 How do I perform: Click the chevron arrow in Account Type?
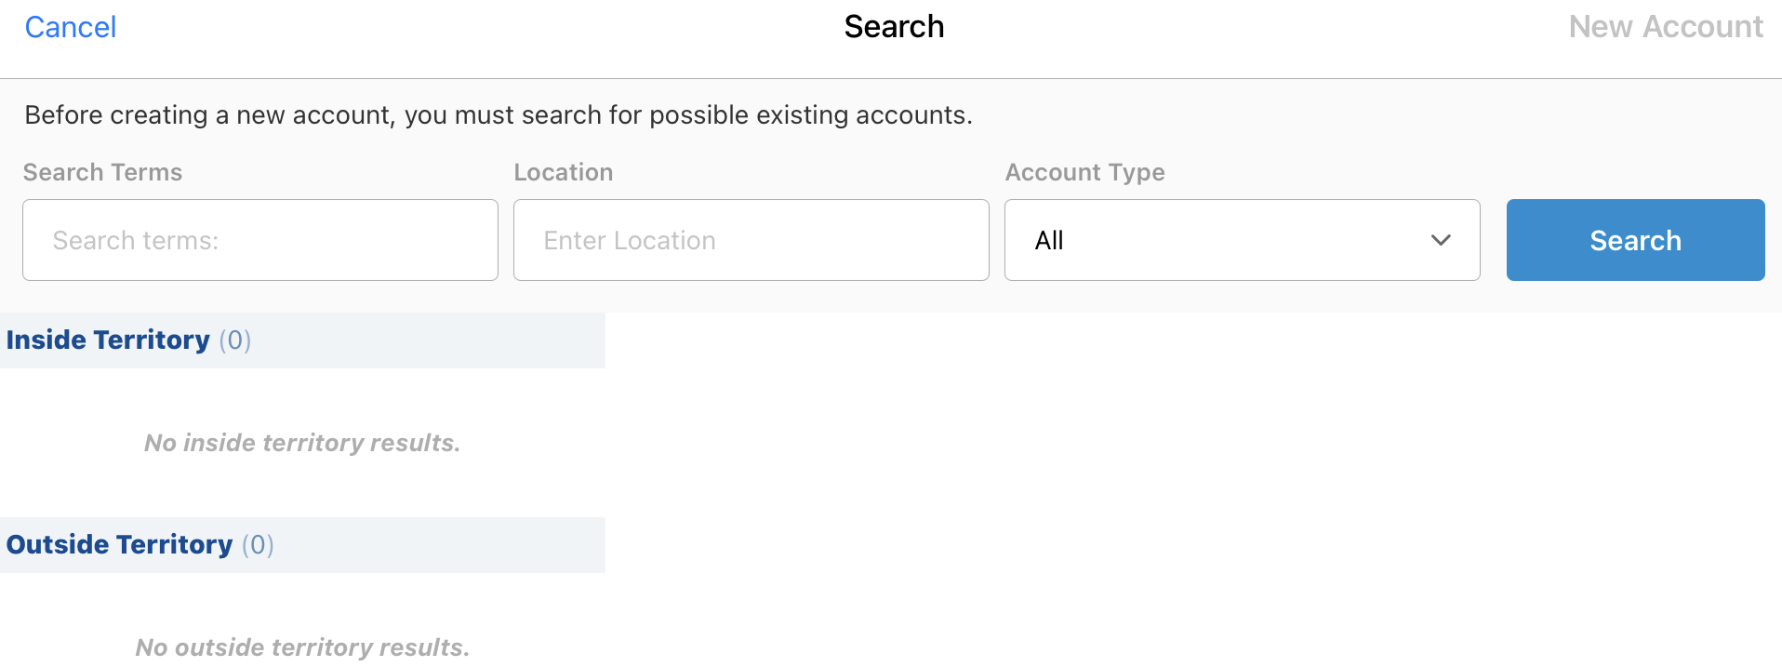coord(1441,240)
